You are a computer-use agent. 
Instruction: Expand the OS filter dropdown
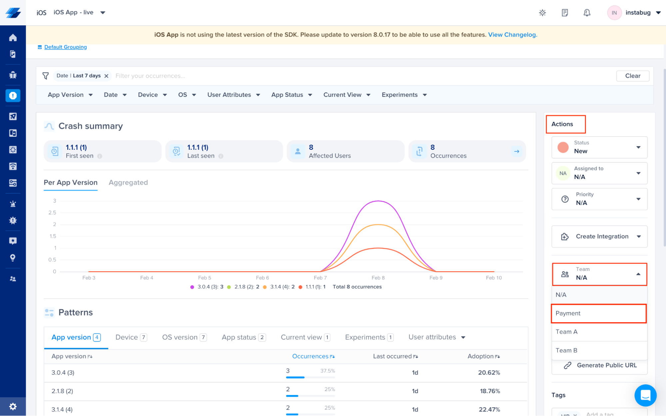point(187,95)
